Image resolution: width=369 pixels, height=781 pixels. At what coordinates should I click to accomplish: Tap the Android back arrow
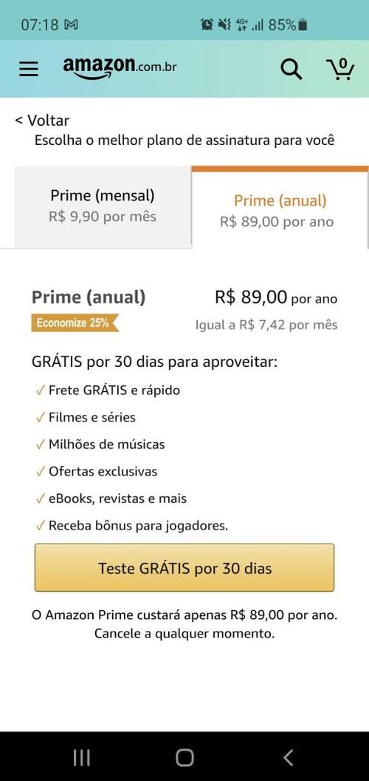pyautogui.click(x=288, y=757)
